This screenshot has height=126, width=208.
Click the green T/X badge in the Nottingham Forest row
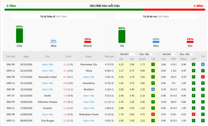(203, 114)
